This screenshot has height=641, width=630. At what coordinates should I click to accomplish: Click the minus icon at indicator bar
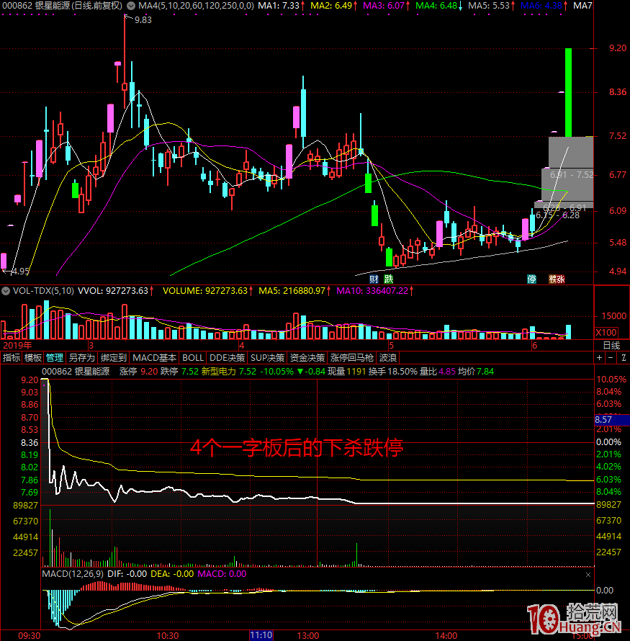point(611,358)
